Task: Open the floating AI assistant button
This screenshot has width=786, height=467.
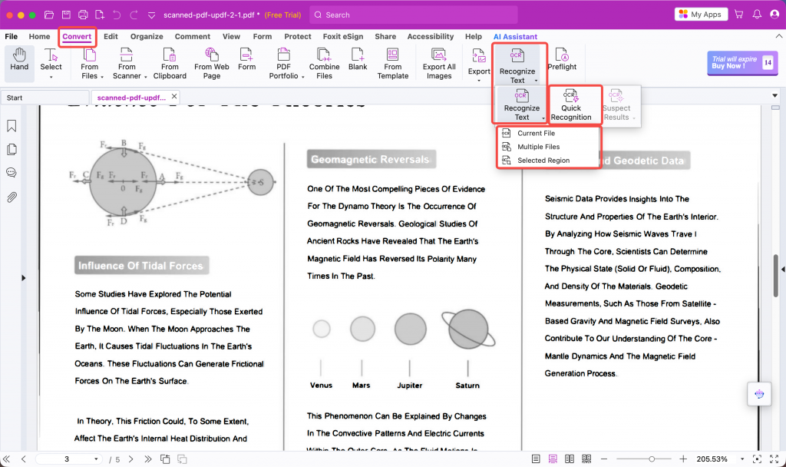Action: (x=759, y=394)
